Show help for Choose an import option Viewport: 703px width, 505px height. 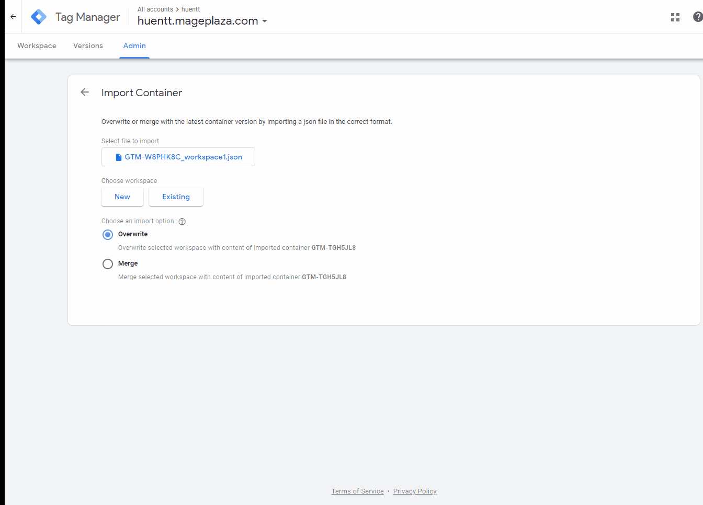coord(182,222)
